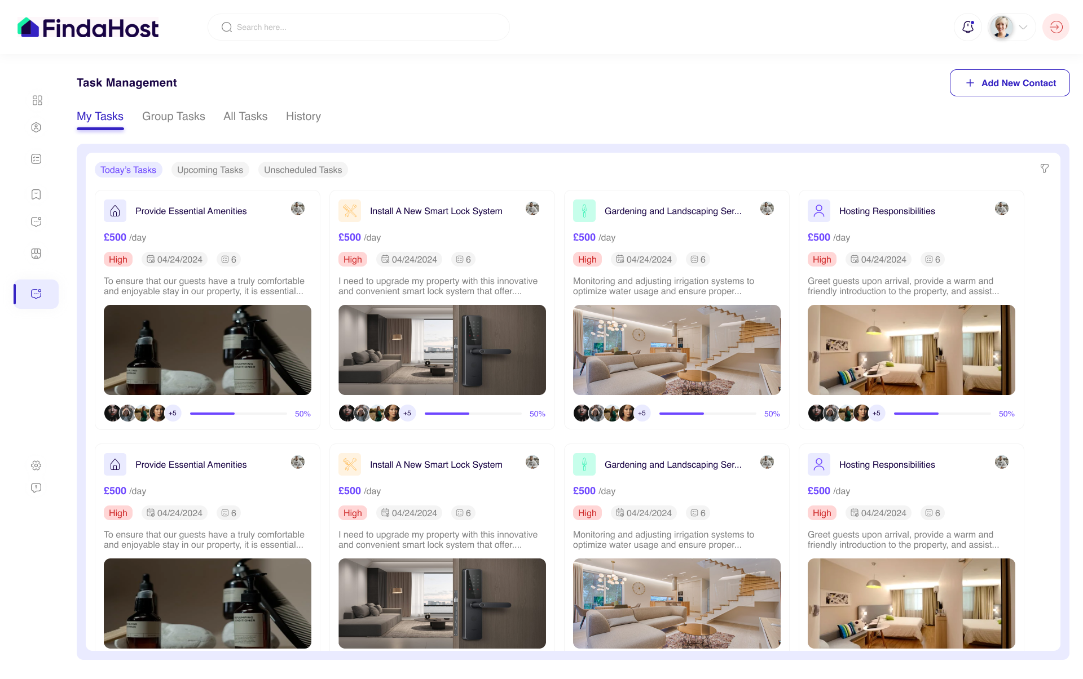Viewport: 1083px width, 679px height.
Task: Click the Add New Contact button
Action: (x=1010, y=83)
